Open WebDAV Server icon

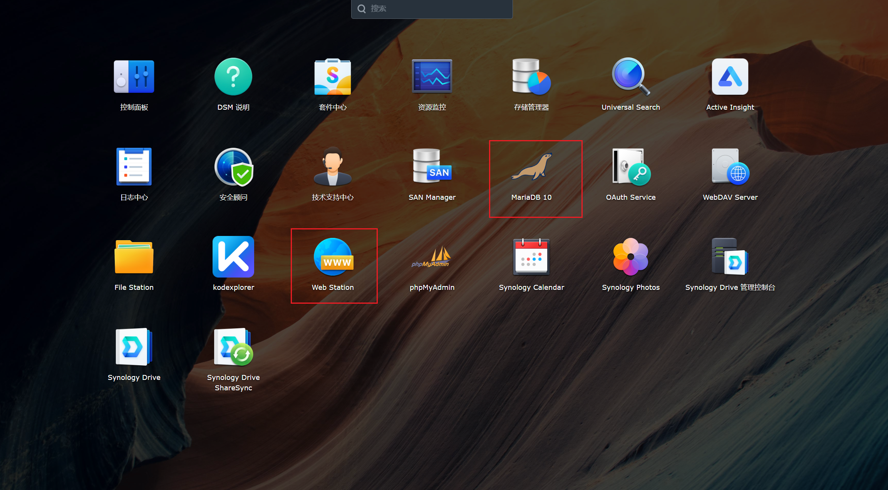730,166
